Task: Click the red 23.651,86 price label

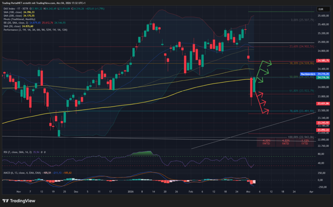Action: (323, 103)
